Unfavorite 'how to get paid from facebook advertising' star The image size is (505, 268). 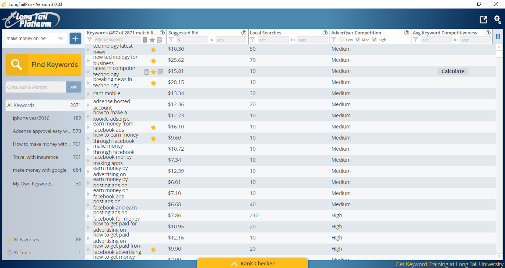click(153, 249)
